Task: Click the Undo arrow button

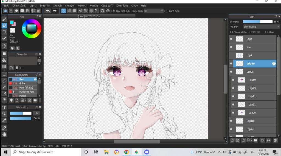Action: click(48, 11)
